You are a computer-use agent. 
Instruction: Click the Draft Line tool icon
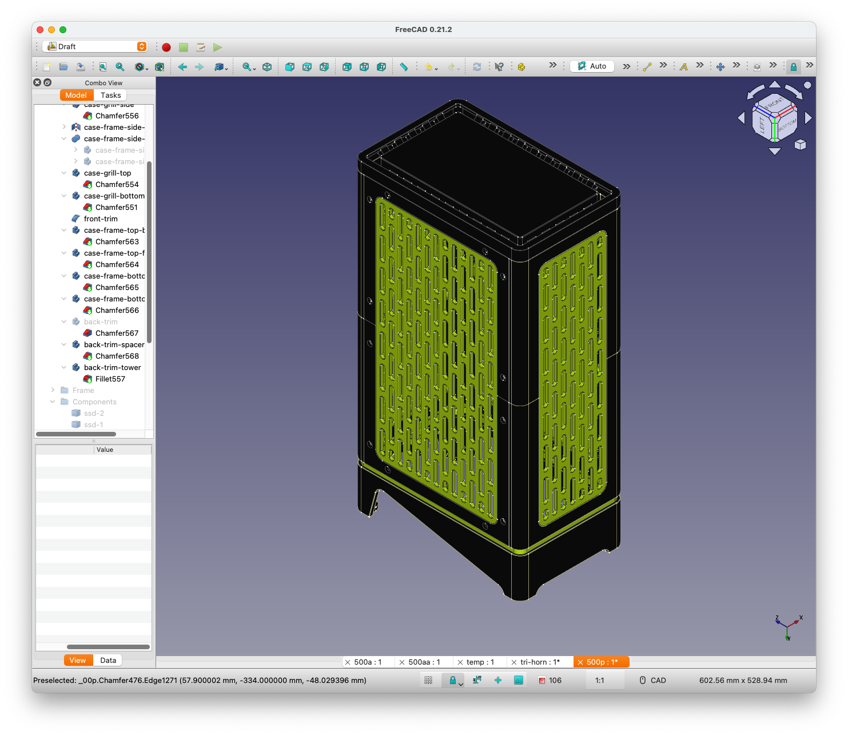(x=647, y=67)
